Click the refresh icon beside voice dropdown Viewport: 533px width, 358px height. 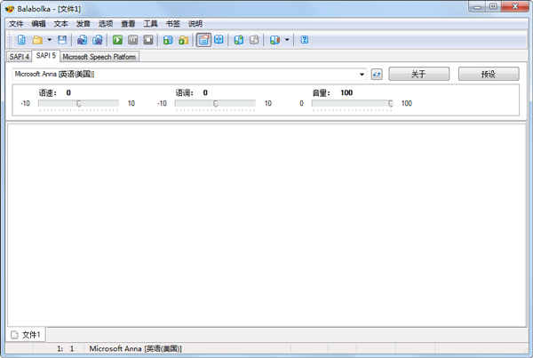point(377,75)
